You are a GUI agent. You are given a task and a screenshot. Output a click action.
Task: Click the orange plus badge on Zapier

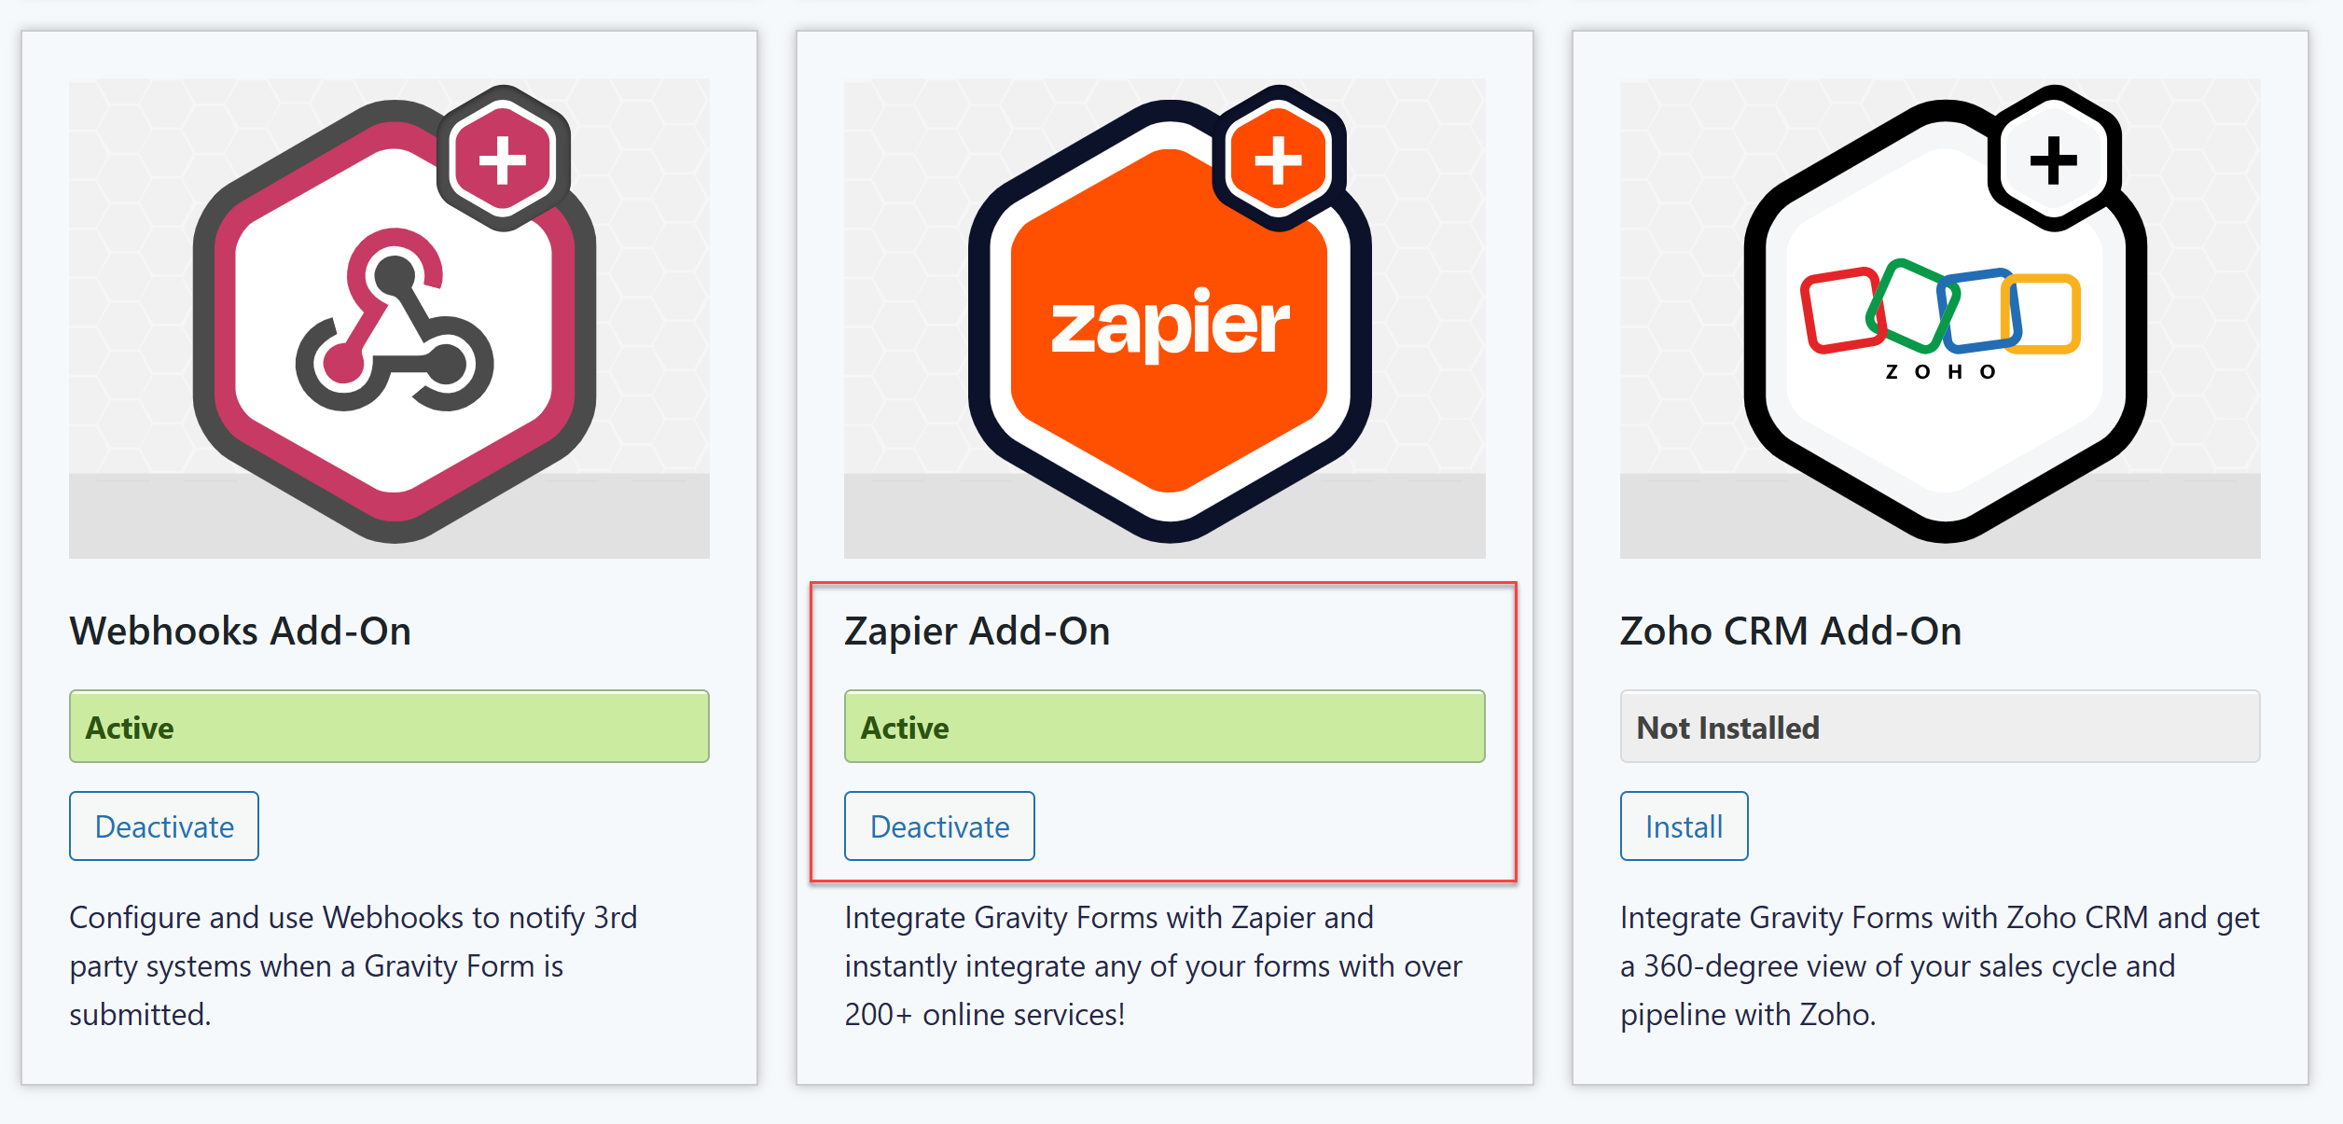tap(1278, 159)
